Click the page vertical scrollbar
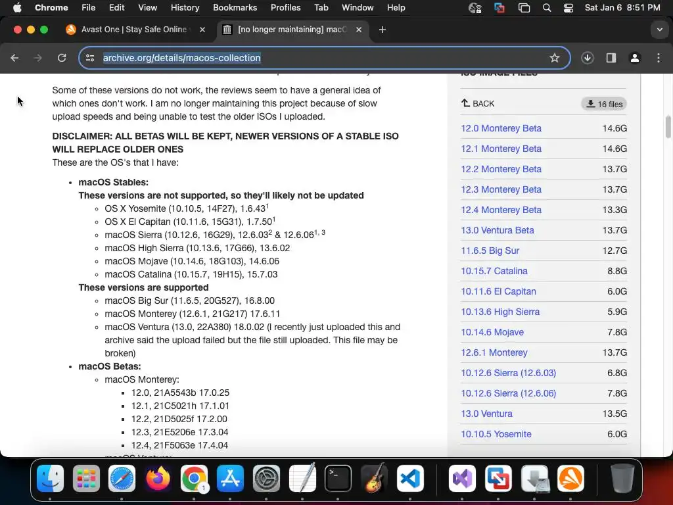Viewport: 673px width, 505px height. pyautogui.click(x=668, y=127)
